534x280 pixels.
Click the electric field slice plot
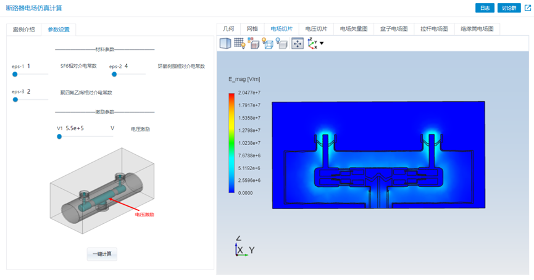click(x=378, y=155)
